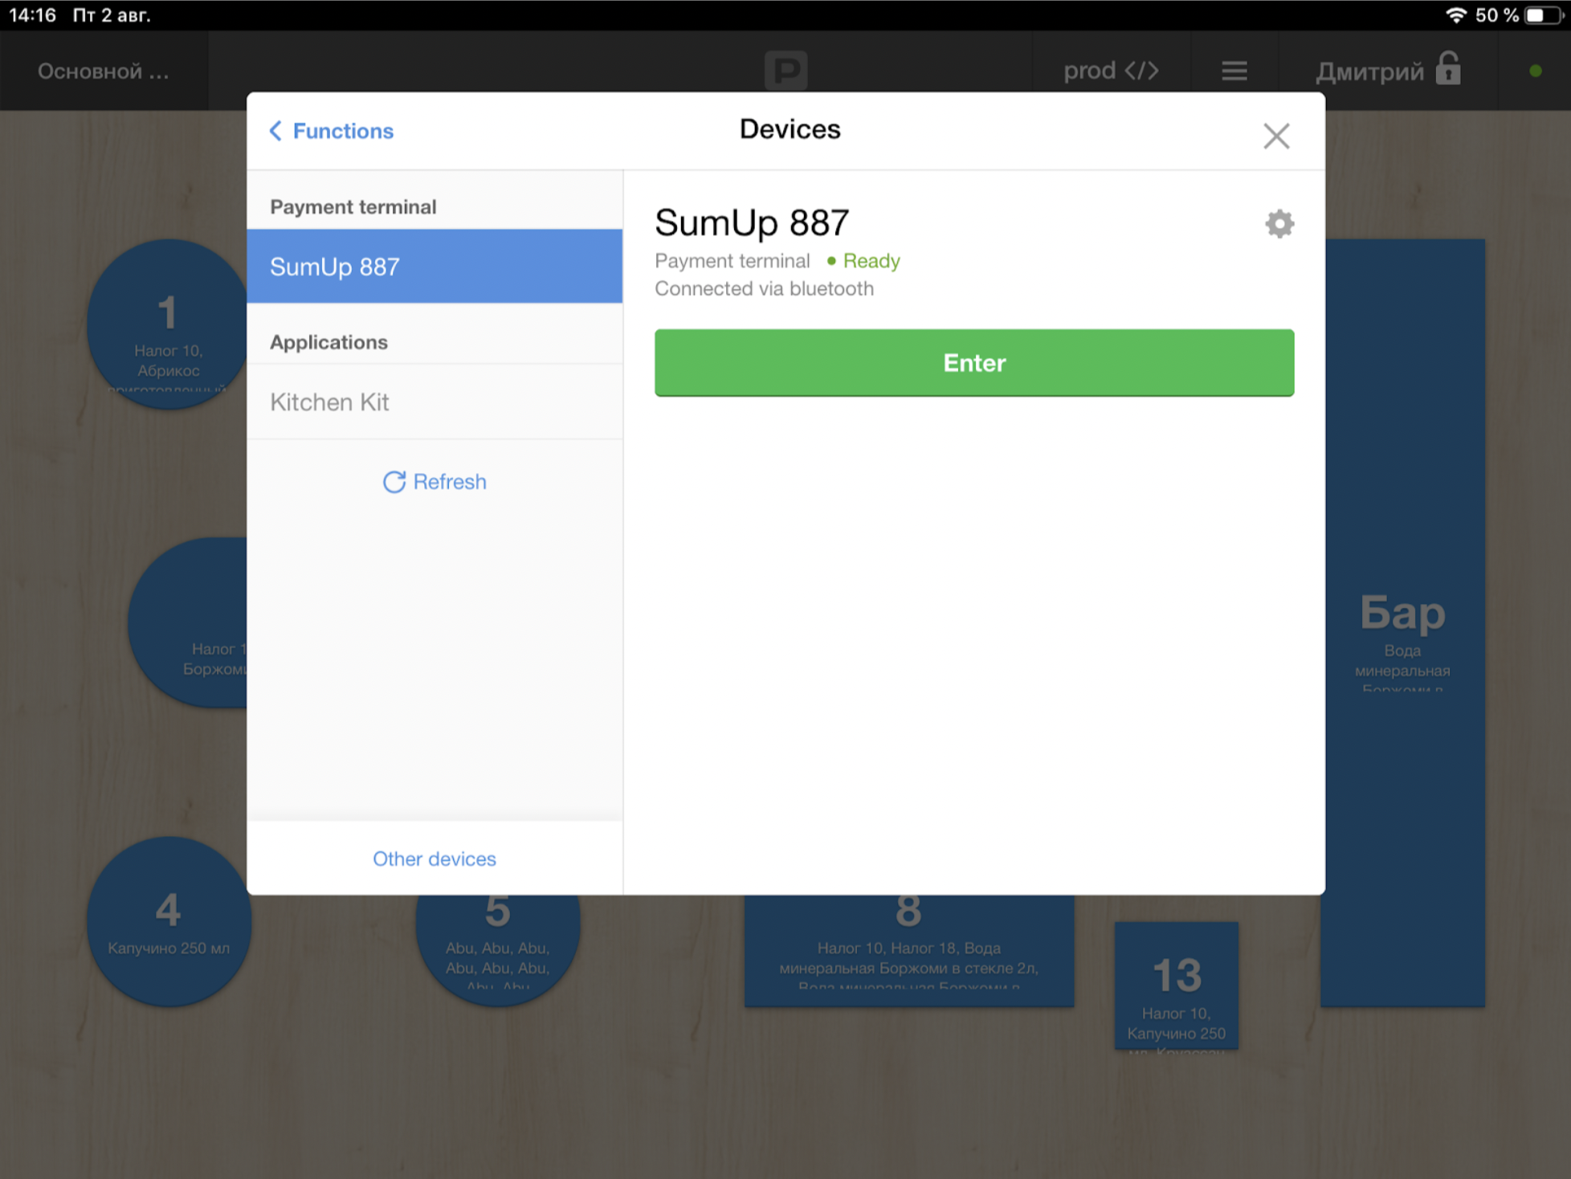1571x1179 pixels.
Task: Click the prod code label
Action: coord(1111,71)
